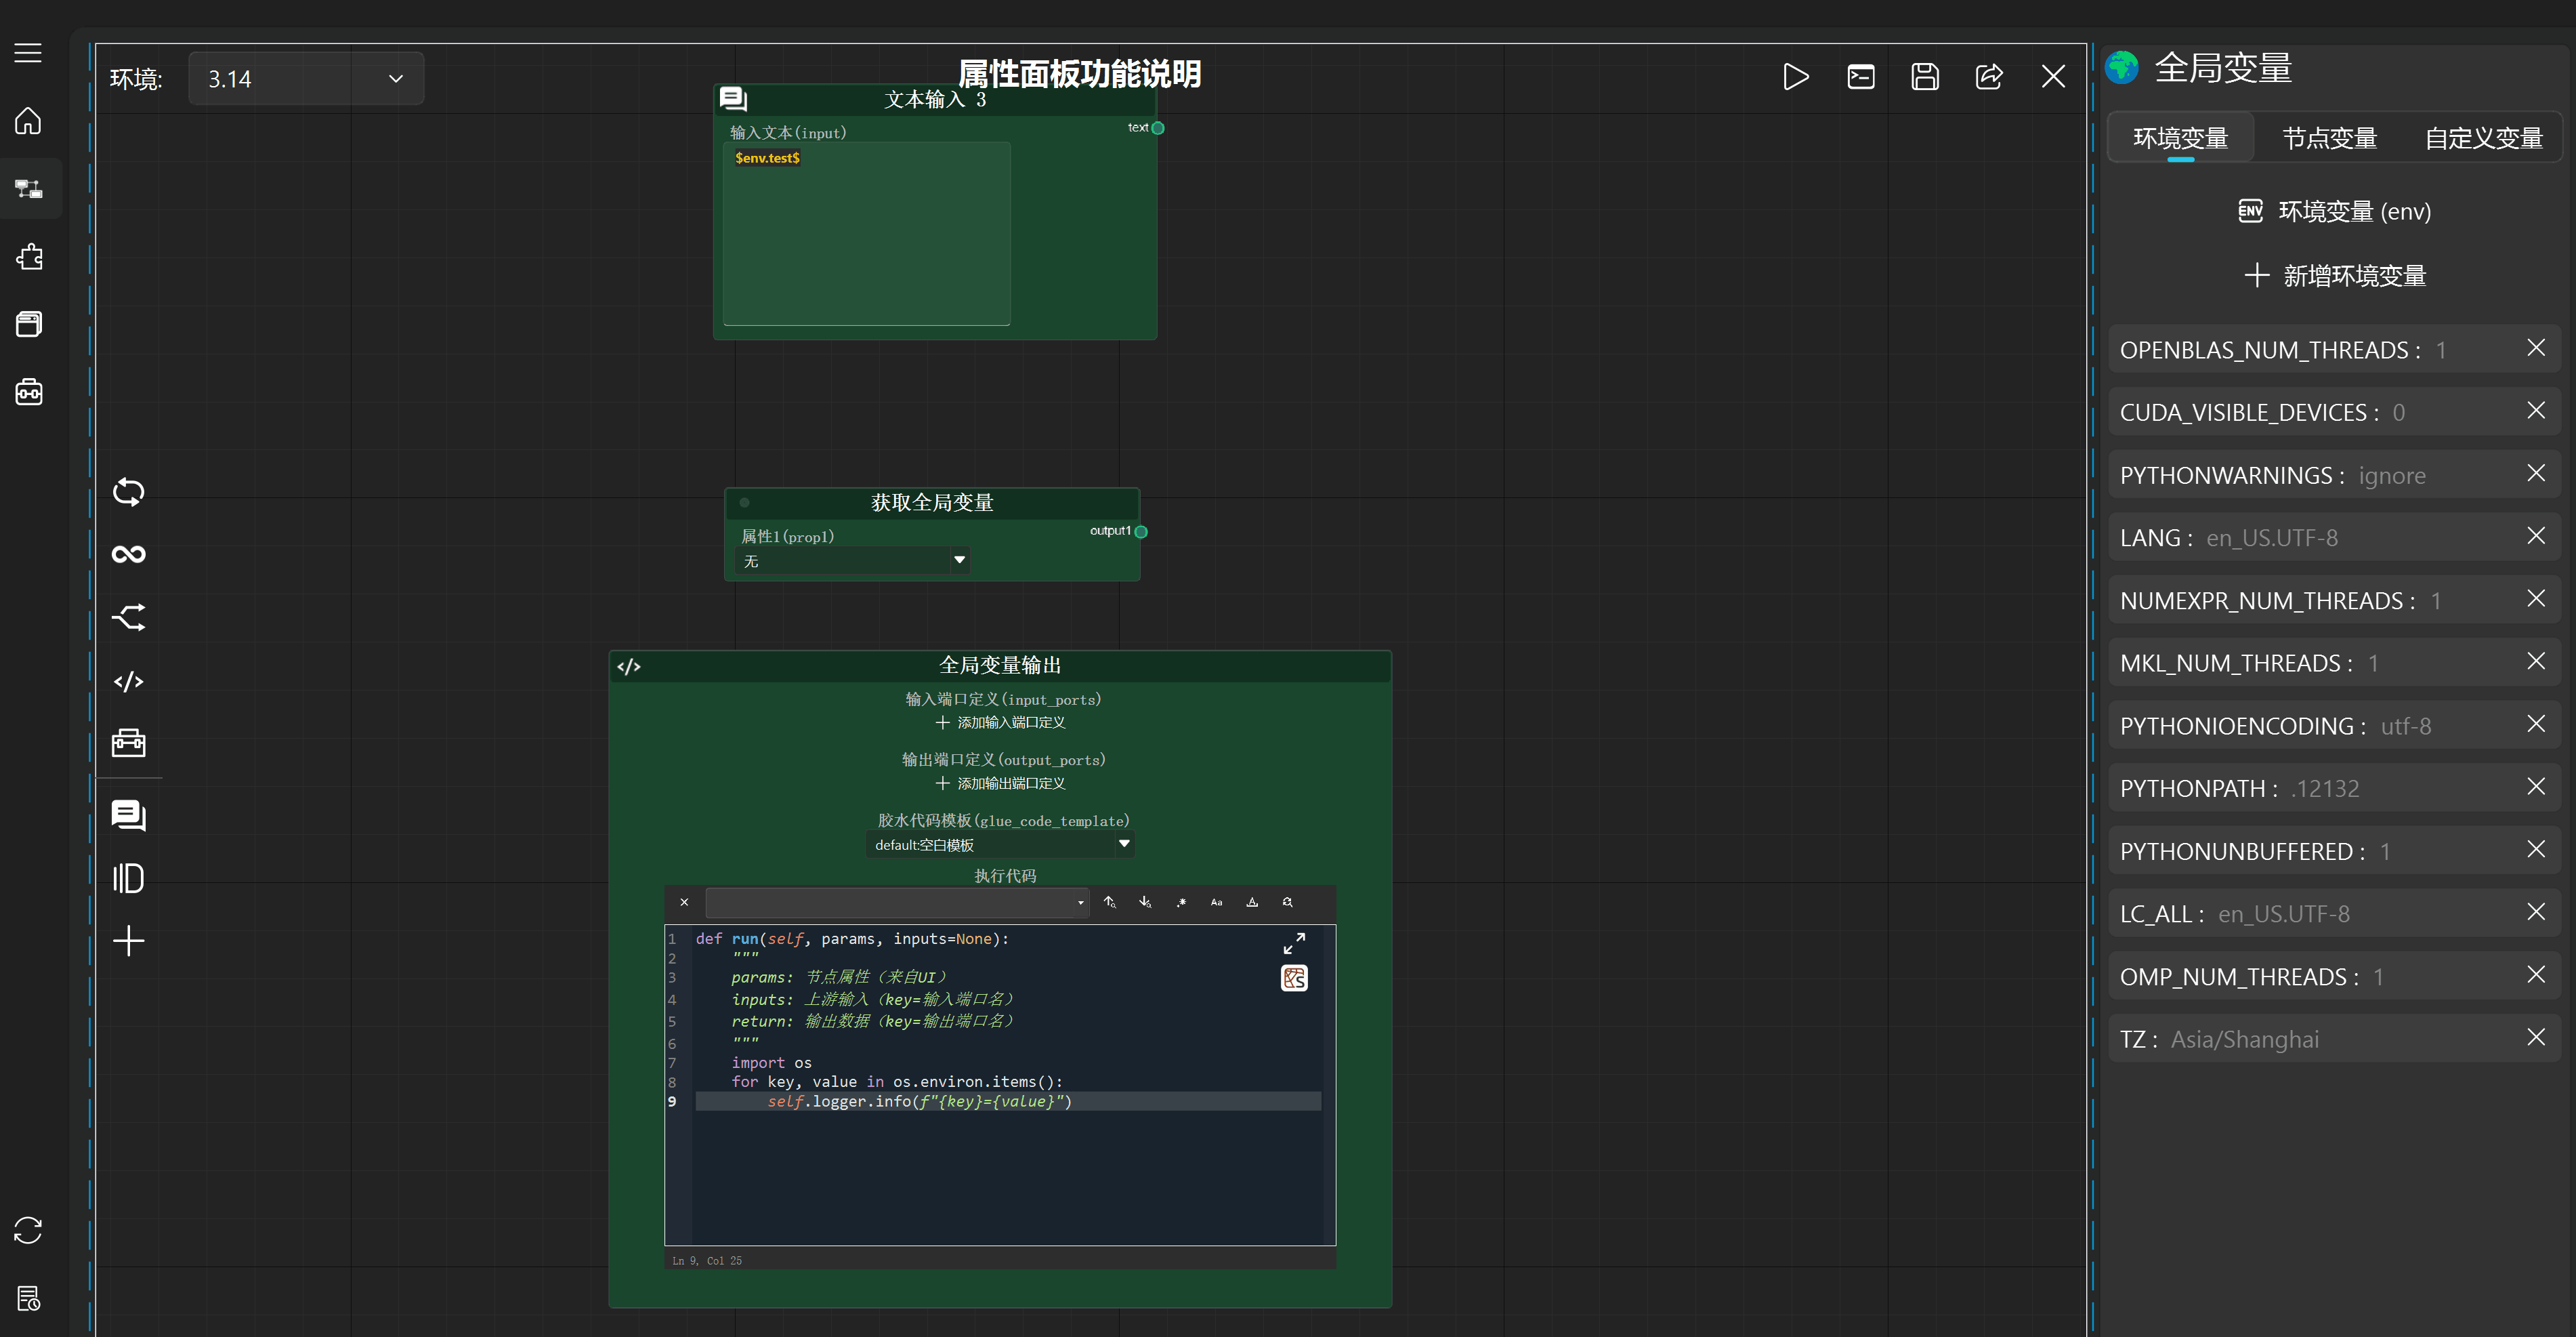Screen dimensions: 2576x1337
Task: Run the workflow with the play button
Action: [x=1796, y=77]
